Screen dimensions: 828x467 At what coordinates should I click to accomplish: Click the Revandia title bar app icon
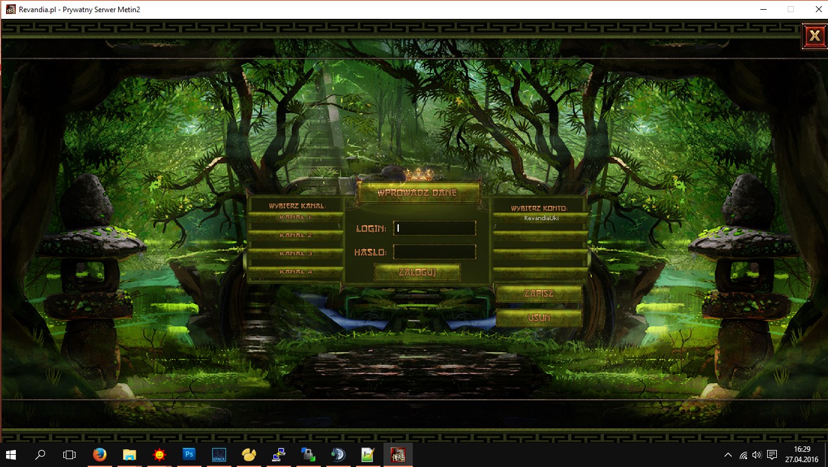(10, 9)
